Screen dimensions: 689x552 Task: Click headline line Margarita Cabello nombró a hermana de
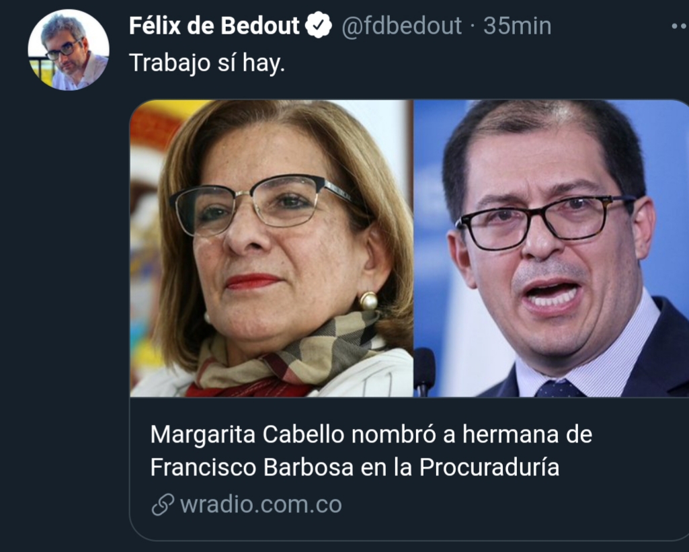371,434
